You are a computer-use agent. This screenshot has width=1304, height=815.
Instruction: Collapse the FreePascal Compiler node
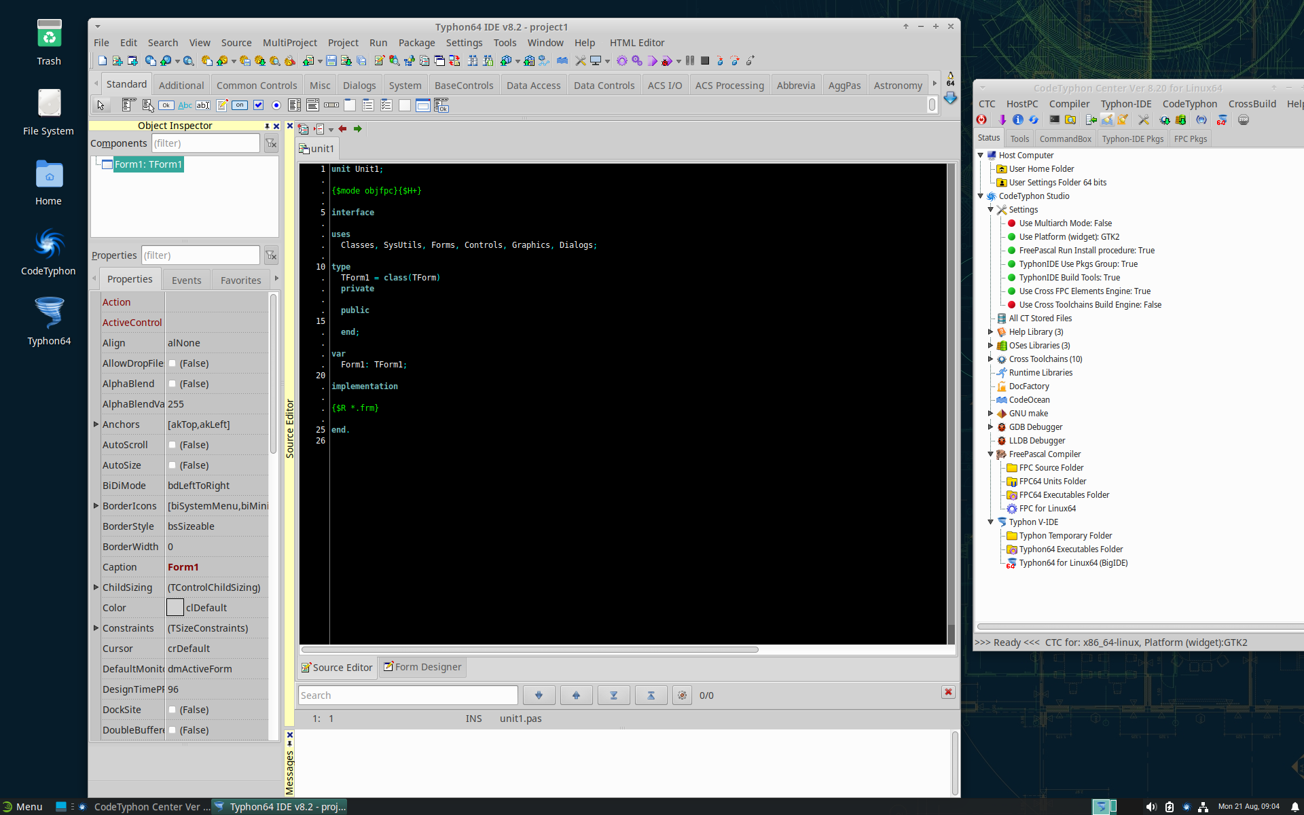point(991,454)
